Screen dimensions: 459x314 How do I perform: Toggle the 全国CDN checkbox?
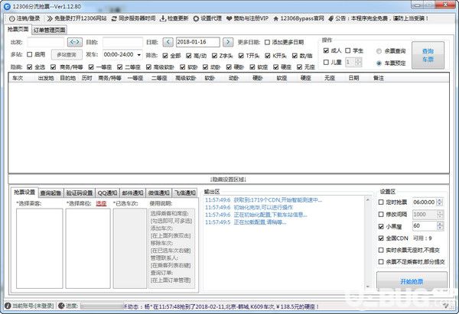381,238
